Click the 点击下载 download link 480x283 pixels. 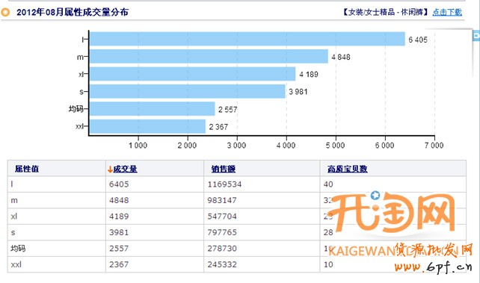tap(447, 12)
